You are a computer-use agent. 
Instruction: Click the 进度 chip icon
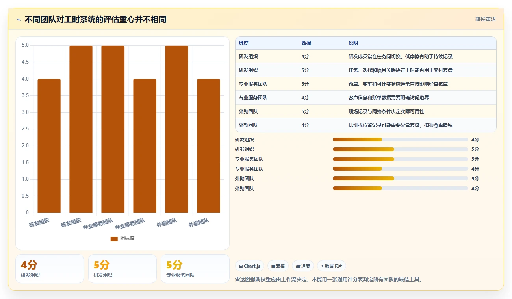pos(298,266)
